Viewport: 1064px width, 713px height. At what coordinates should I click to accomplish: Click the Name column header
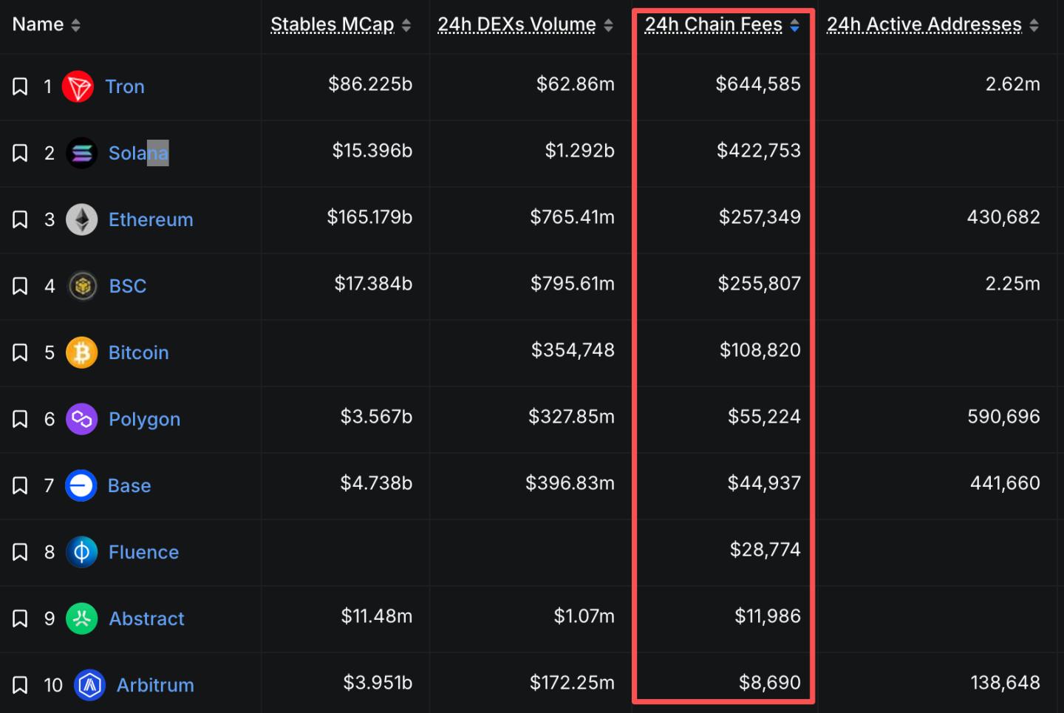38,24
